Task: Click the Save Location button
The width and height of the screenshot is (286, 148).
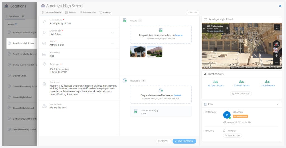Action: pyautogui.click(x=184, y=141)
